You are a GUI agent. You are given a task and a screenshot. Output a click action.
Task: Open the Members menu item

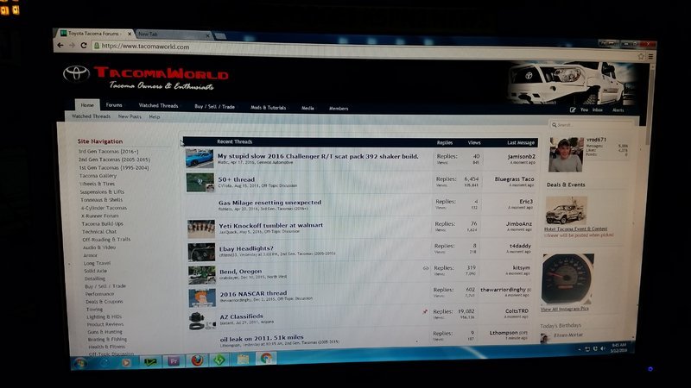coord(339,109)
